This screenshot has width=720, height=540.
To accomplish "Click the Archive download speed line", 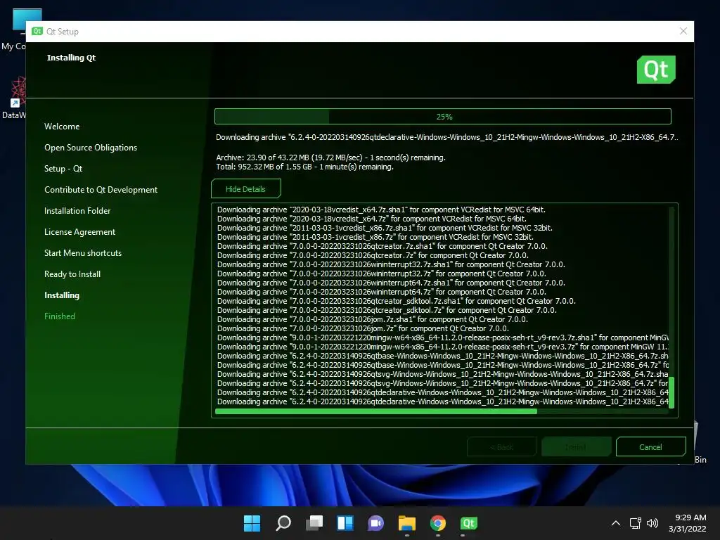I will [x=330, y=157].
